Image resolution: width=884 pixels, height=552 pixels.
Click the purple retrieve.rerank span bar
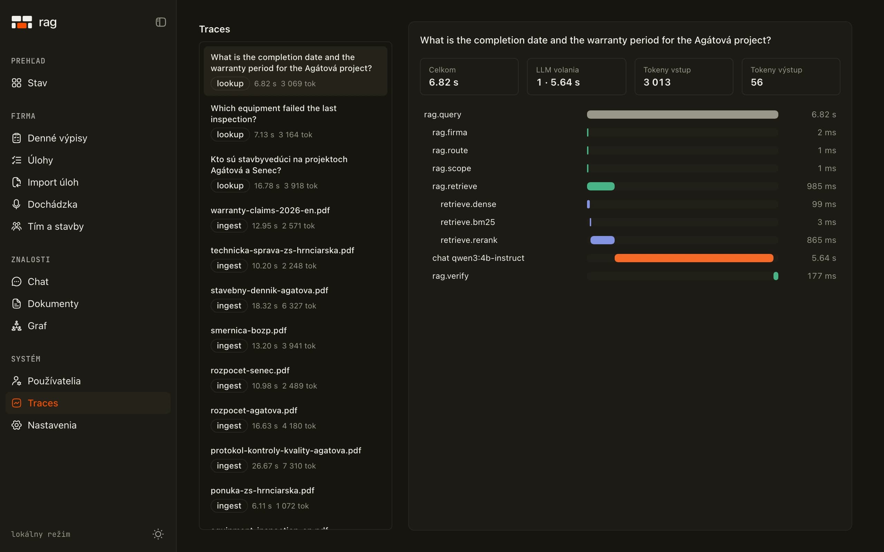tap(602, 240)
